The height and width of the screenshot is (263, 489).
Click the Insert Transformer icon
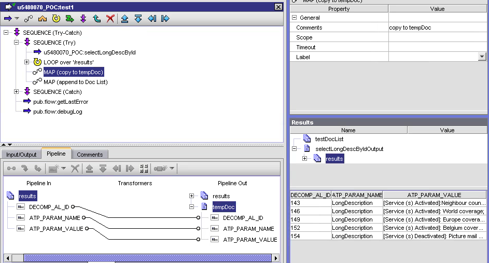pos(161,169)
